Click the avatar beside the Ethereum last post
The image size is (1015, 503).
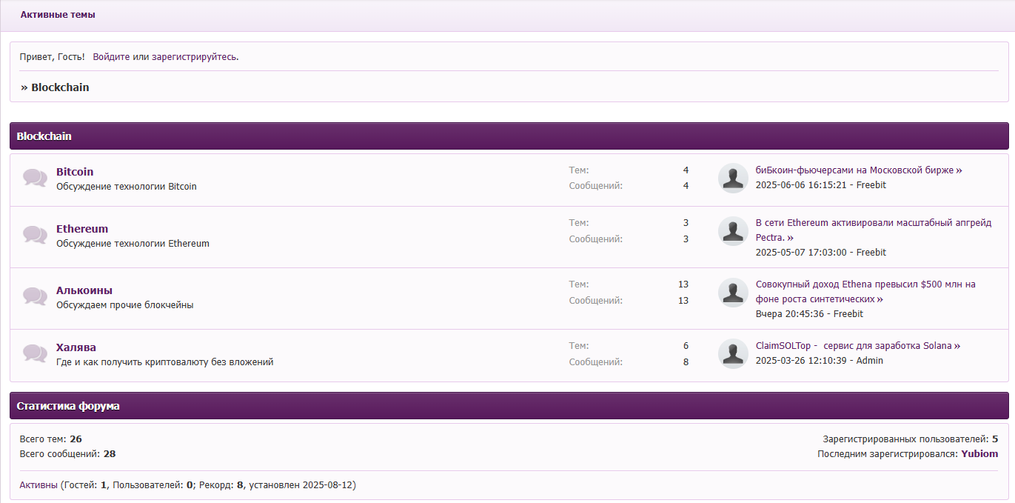(733, 232)
